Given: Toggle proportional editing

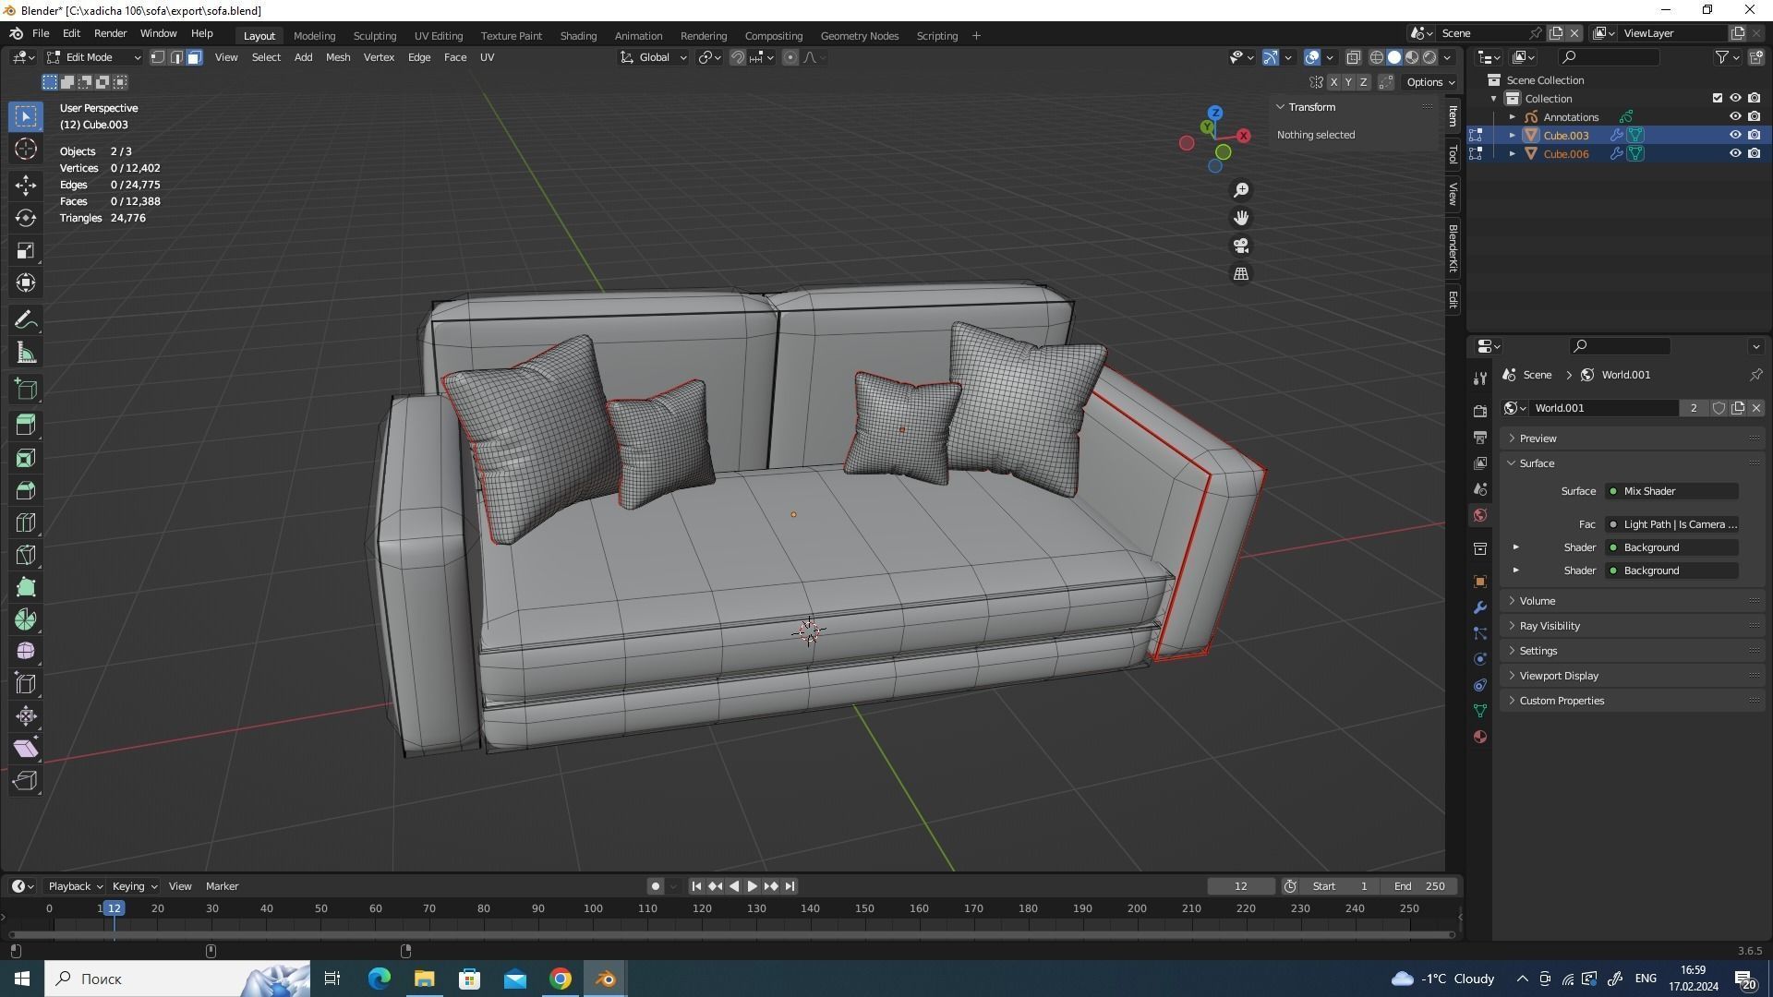Looking at the screenshot, I should click(790, 57).
